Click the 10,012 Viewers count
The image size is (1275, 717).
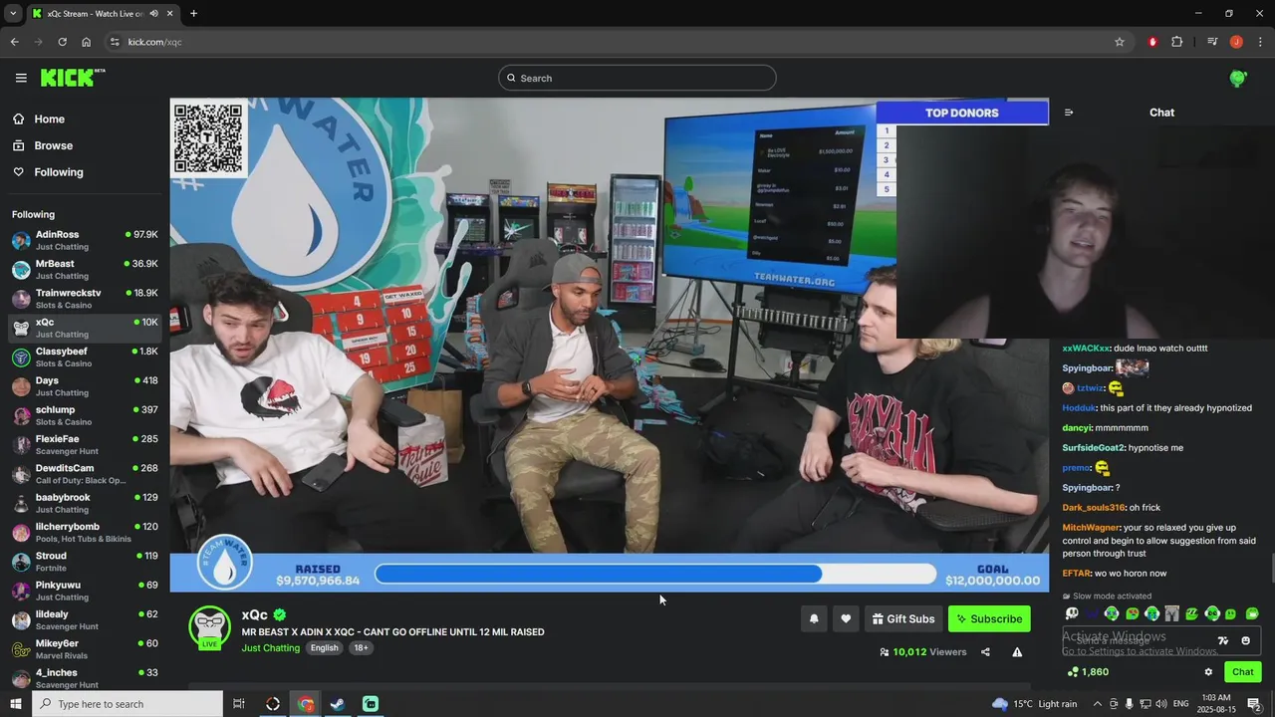coord(923,652)
